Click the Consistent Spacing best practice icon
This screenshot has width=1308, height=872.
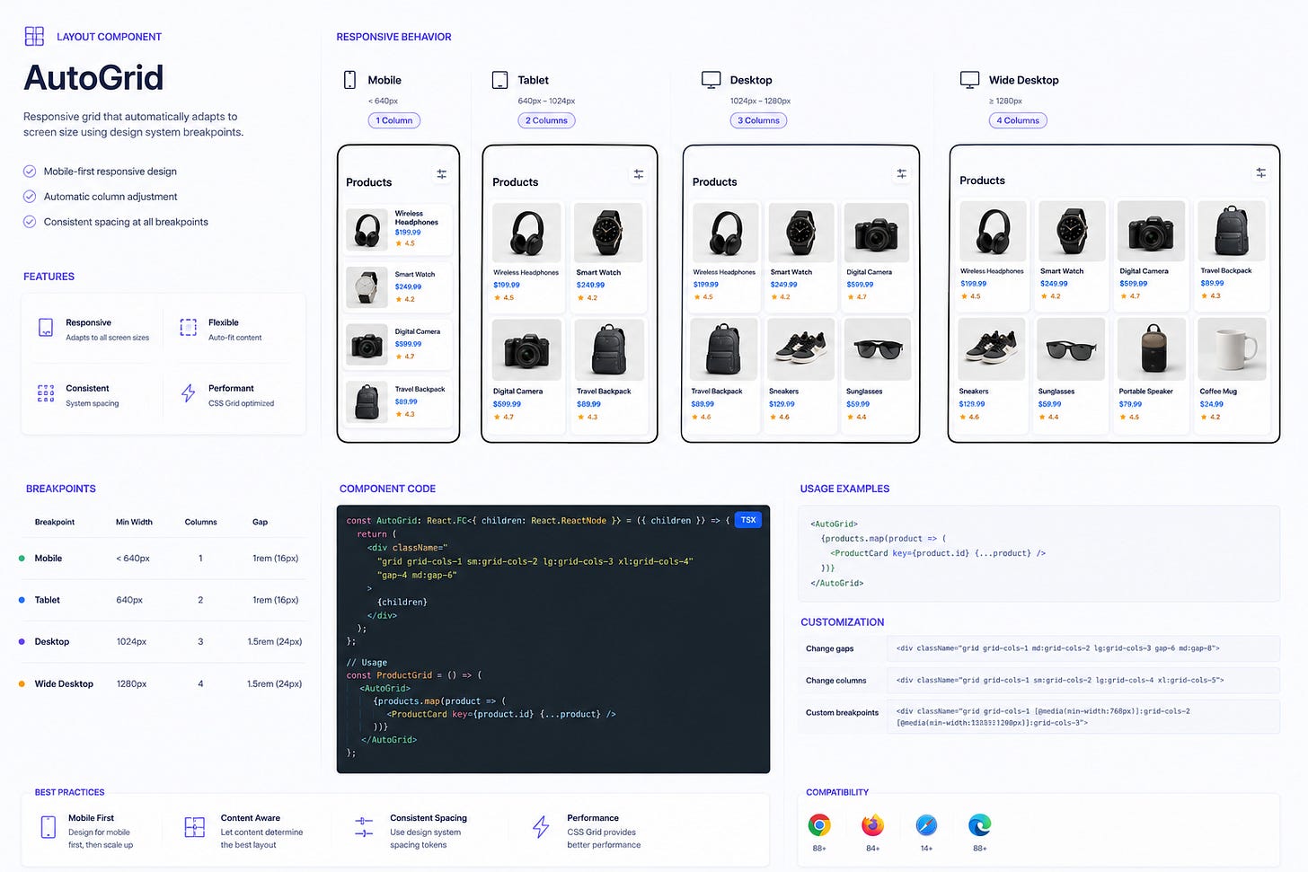coord(364,827)
